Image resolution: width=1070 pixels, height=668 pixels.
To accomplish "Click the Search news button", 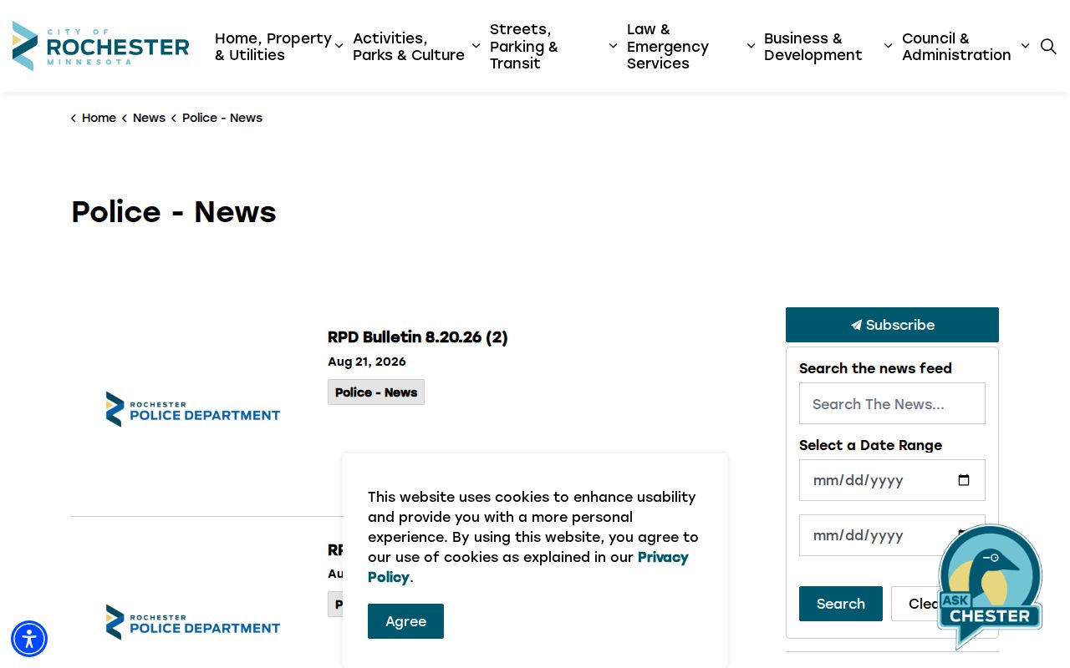I will point(841,604).
